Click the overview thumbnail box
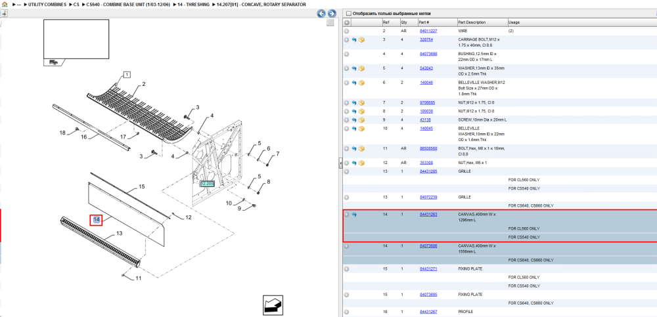 point(76,39)
